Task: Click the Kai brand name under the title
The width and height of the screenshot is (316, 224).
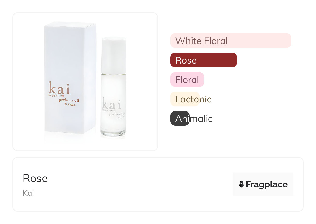Action: click(28, 193)
